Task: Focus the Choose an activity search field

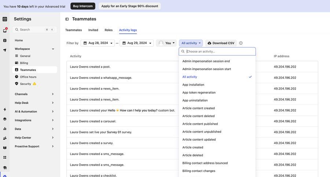Action: (x=217, y=52)
